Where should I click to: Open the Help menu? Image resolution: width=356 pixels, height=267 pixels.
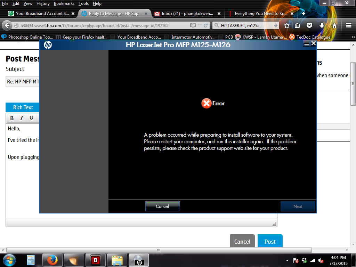pos(97,3)
